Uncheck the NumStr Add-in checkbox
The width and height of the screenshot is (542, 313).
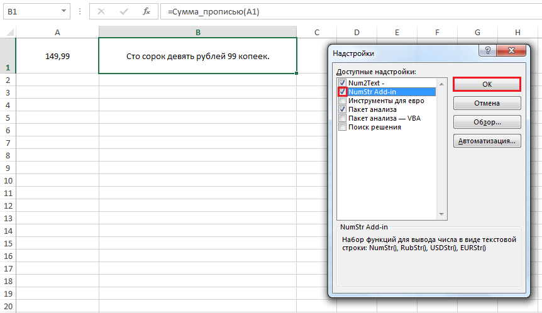point(342,92)
